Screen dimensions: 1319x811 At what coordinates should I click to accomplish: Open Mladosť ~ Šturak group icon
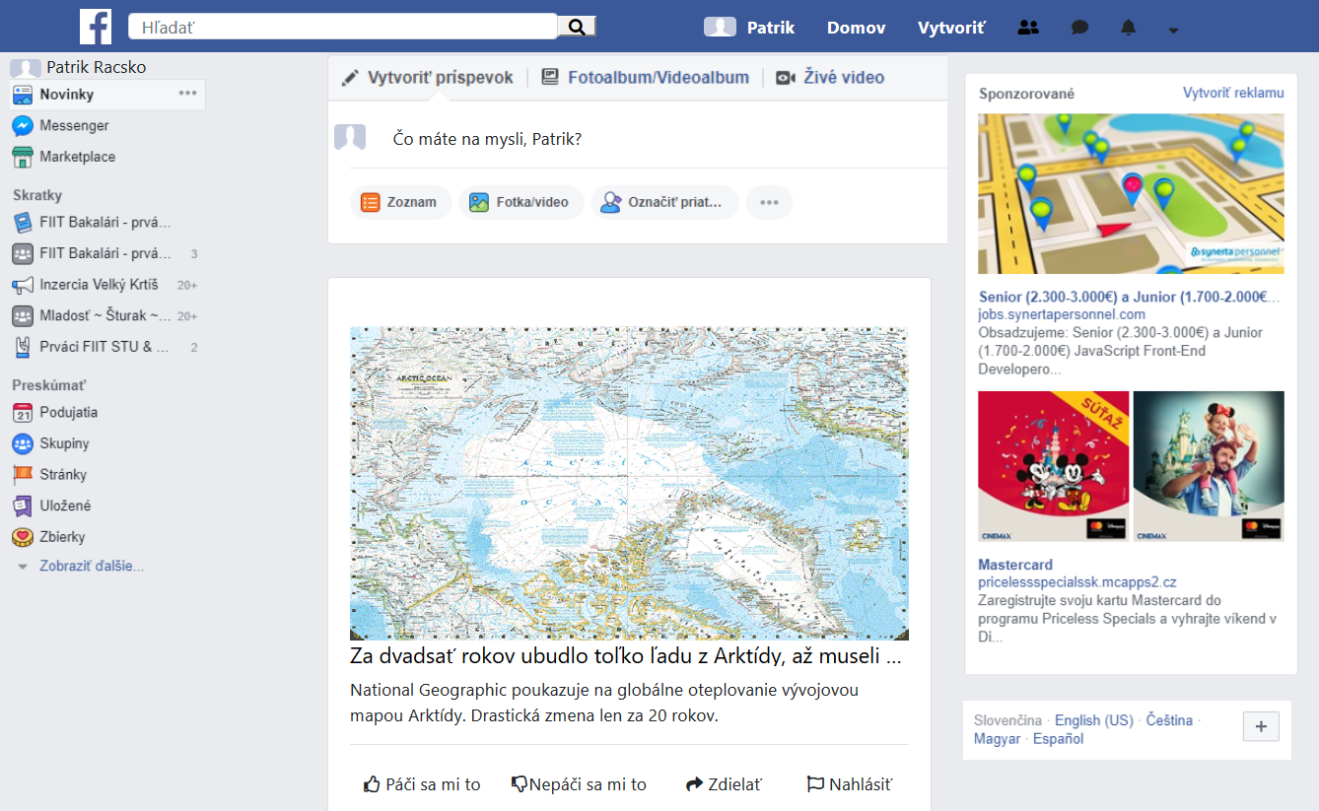[x=23, y=316]
